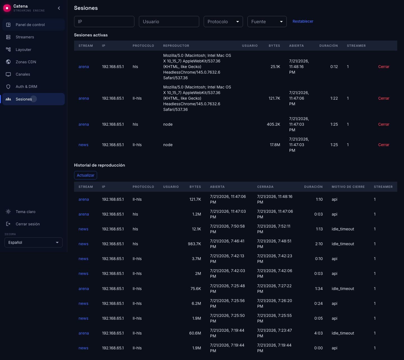This screenshot has width=404, height=360.
Task: Click the Restablecer filters link
Action: (303, 21)
